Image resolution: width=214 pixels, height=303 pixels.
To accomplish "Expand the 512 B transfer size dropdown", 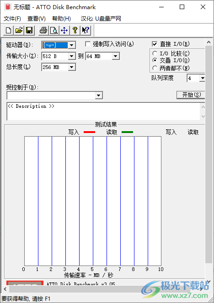I will [x=71, y=56].
